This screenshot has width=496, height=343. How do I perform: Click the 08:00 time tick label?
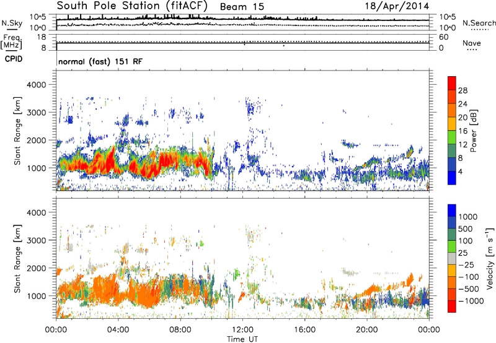(180, 330)
